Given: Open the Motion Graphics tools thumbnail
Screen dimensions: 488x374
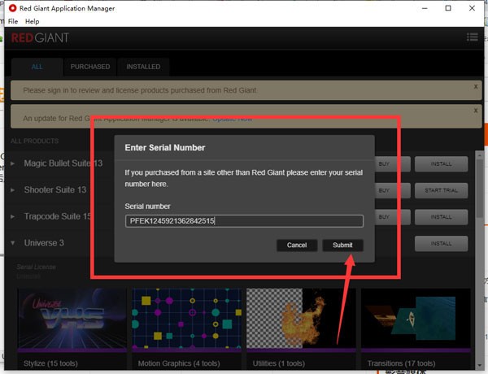Looking at the screenshot, I should click(x=186, y=320).
